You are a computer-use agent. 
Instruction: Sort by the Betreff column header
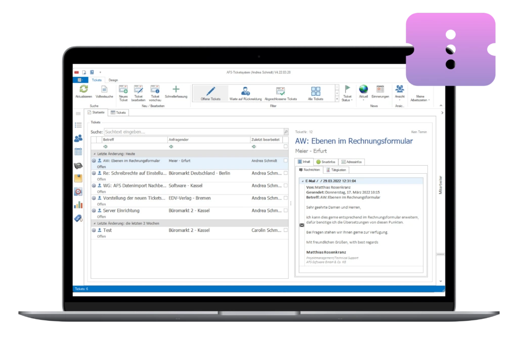[135, 140]
